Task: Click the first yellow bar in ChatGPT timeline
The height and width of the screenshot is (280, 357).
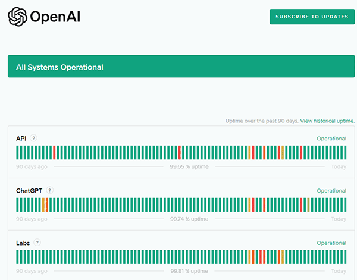Action: click(43, 205)
